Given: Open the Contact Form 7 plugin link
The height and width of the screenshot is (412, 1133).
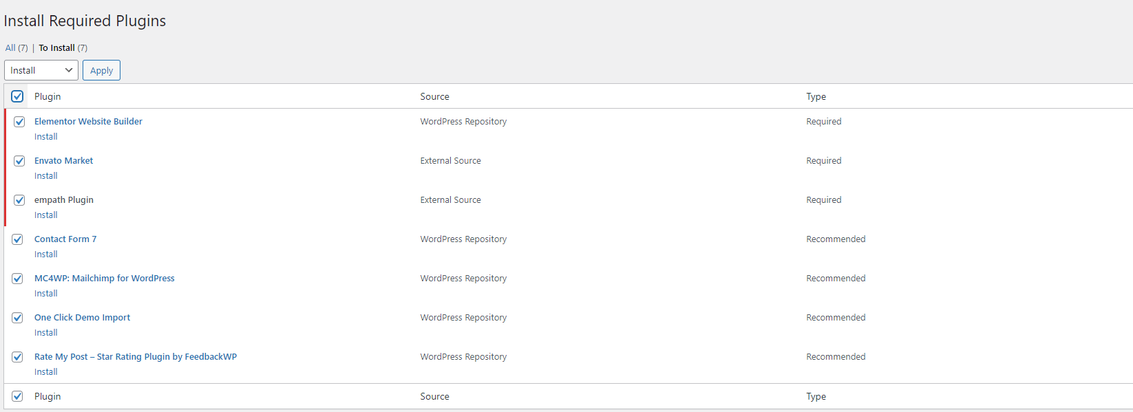Looking at the screenshot, I should coord(65,239).
